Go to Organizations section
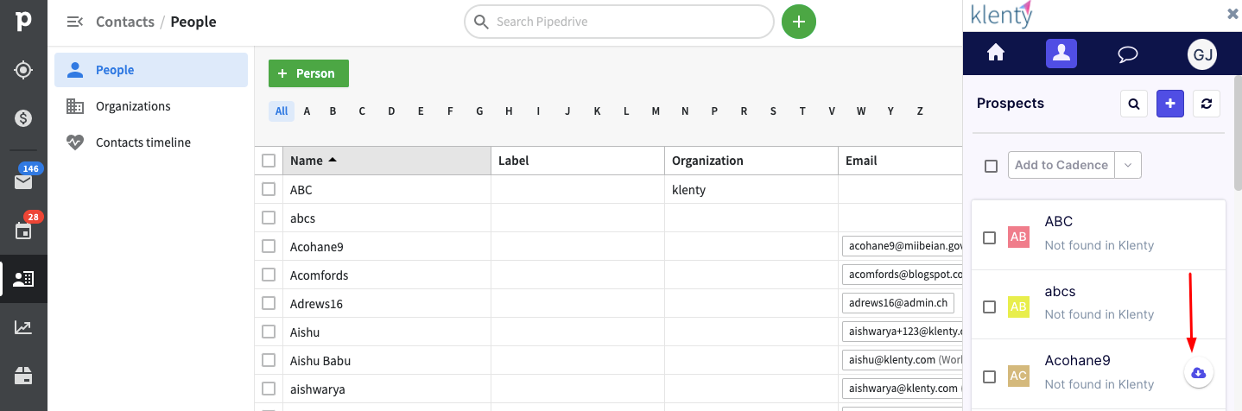Screen dimensions: 1242x411 pos(133,106)
